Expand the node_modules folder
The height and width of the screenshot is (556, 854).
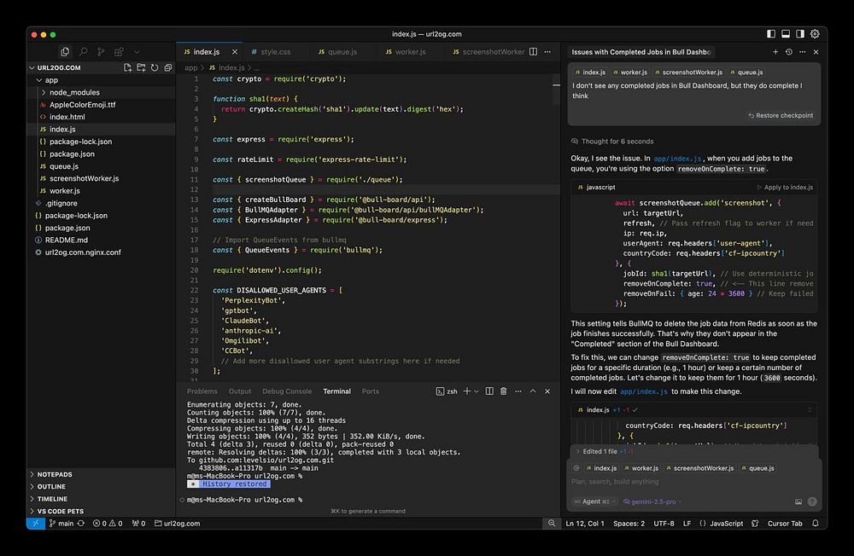(x=73, y=92)
